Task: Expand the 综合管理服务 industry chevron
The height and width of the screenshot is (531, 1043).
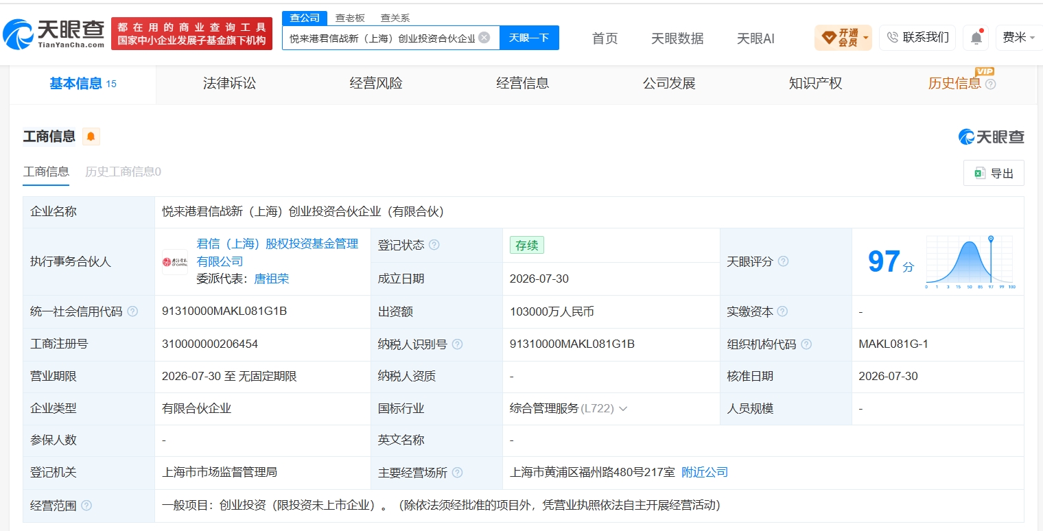Action: 623,409
